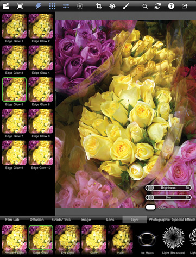Open the Photographic category tab
The width and height of the screenshot is (196, 257).
[159, 220]
